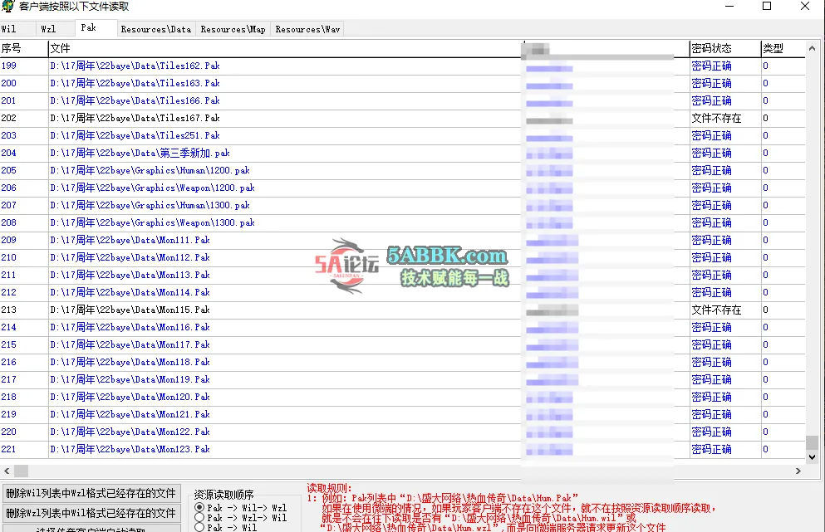Viewport: 825px width, 532px height.
Task: Minimize the window
Action: coord(729,7)
